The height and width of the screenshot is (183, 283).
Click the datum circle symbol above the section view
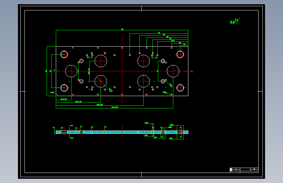[x=76, y=128]
